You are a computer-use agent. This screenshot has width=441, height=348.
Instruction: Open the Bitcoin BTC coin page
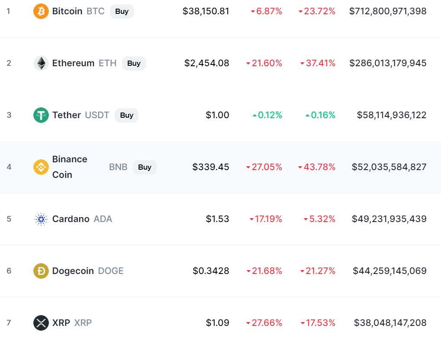point(78,11)
